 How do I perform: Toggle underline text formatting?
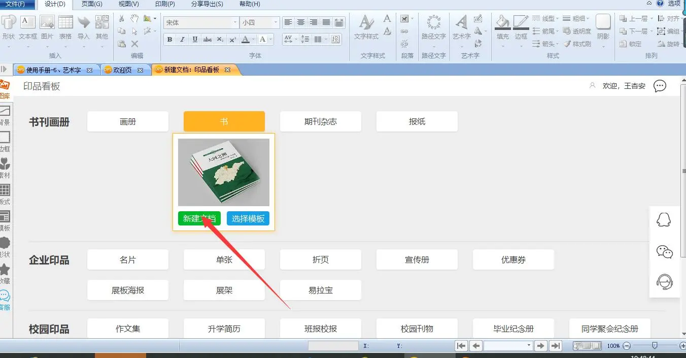pyautogui.click(x=195, y=40)
